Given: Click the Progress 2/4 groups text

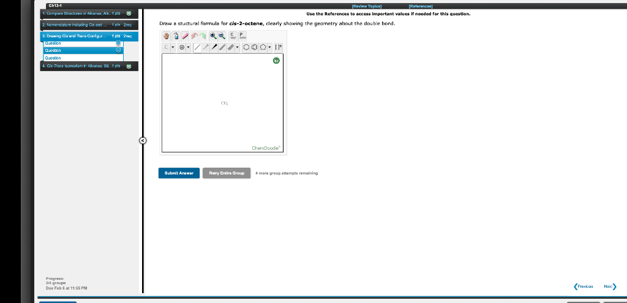Looking at the screenshot, I should [56, 280].
